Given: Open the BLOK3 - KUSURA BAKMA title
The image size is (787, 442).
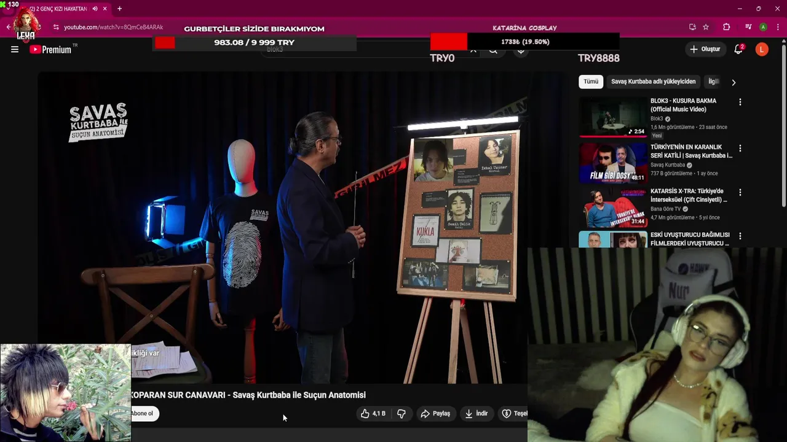Looking at the screenshot, I should coord(683,105).
